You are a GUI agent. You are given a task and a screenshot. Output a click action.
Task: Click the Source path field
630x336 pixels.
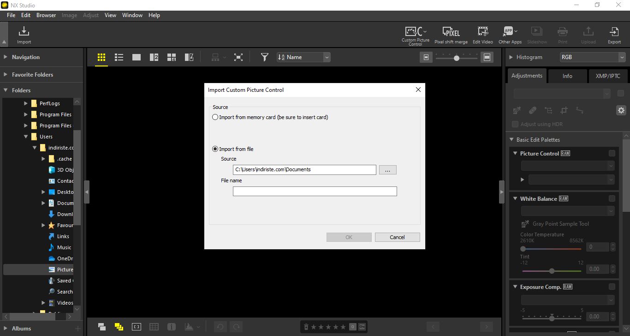pyautogui.click(x=304, y=169)
